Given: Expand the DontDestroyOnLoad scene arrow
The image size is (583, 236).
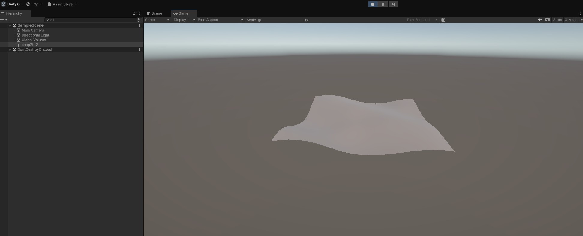Looking at the screenshot, I should [10, 49].
